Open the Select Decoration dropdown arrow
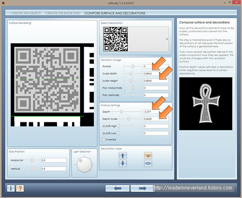Screen dimensions: 242x198 tap(167, 39)
